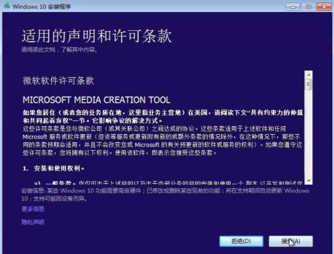The image size is (334, 254).
Task: Open the 隐私声明 link
Action: click(33, 222)
